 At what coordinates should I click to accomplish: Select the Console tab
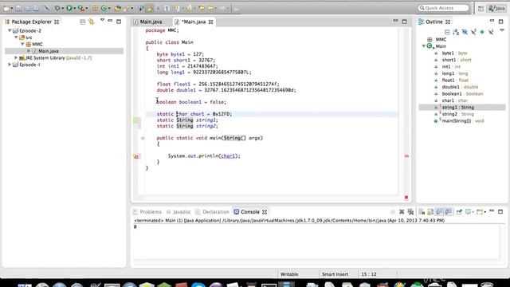[249, 212]
